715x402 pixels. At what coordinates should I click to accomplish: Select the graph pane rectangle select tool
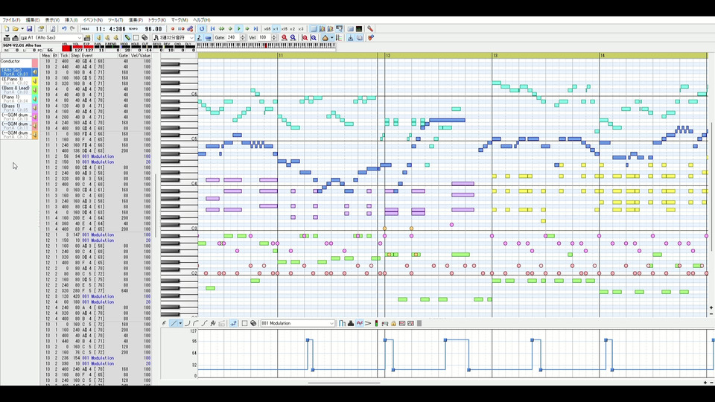[x=244, y=323]
